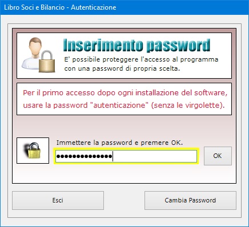Click the yellow highlight border of the password field

pos(126,149)
